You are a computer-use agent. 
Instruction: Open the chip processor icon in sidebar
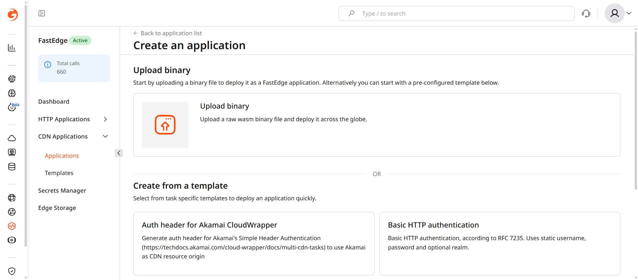click(12, 79)
